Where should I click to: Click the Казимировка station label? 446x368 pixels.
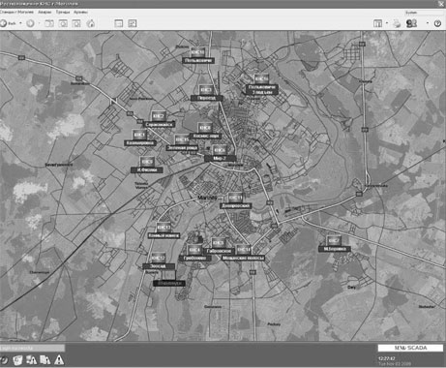click(x=140, y=142)
